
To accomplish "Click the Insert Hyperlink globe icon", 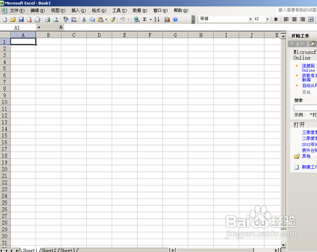I will point(137,20).
